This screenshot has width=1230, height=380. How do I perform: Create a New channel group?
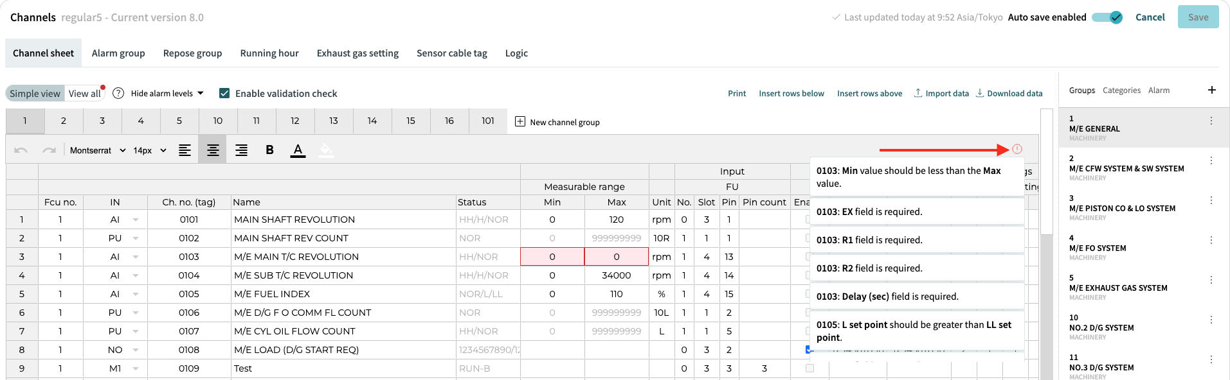pos(557,122)
